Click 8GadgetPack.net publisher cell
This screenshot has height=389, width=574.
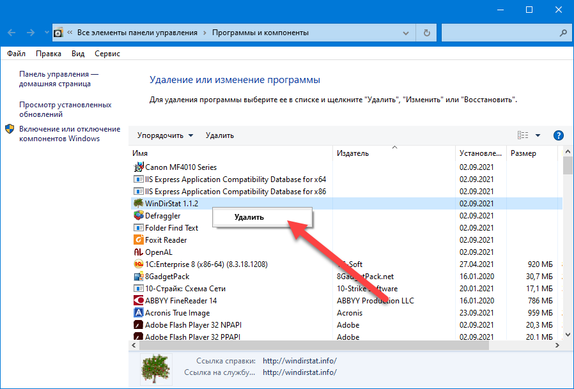pyautogui.click(x=366, y=277)
